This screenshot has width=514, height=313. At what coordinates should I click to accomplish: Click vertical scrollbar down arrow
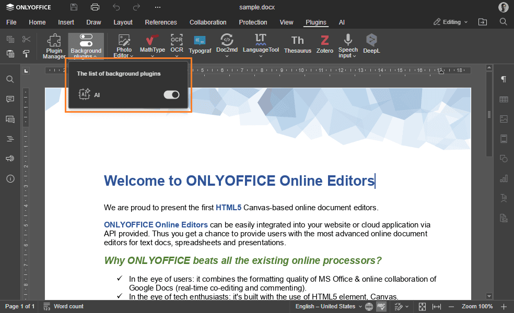[x=489, y=296]
